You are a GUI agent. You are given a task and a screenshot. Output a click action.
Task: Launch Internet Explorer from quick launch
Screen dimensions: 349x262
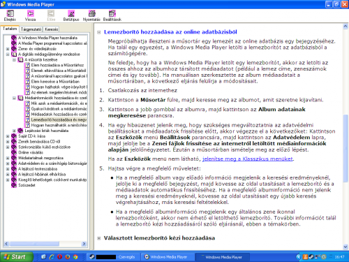coord(52,257)
